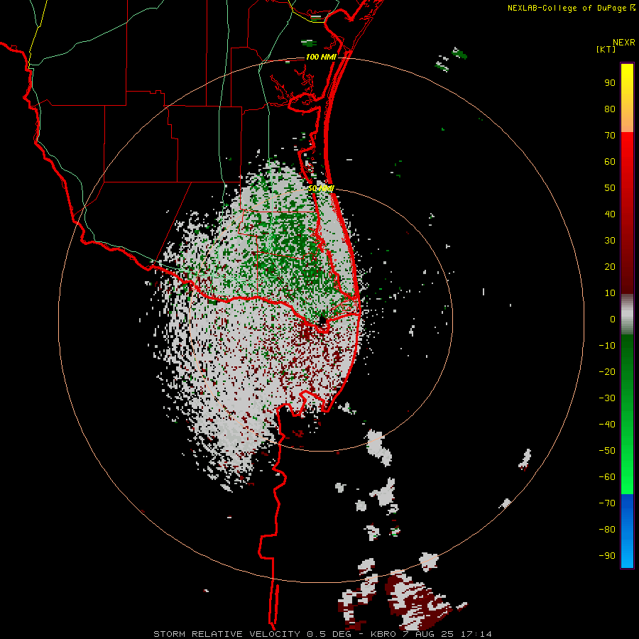639x639 pixels.
Task: Click the -10 value on velocity scale
Action: point(607,346)
